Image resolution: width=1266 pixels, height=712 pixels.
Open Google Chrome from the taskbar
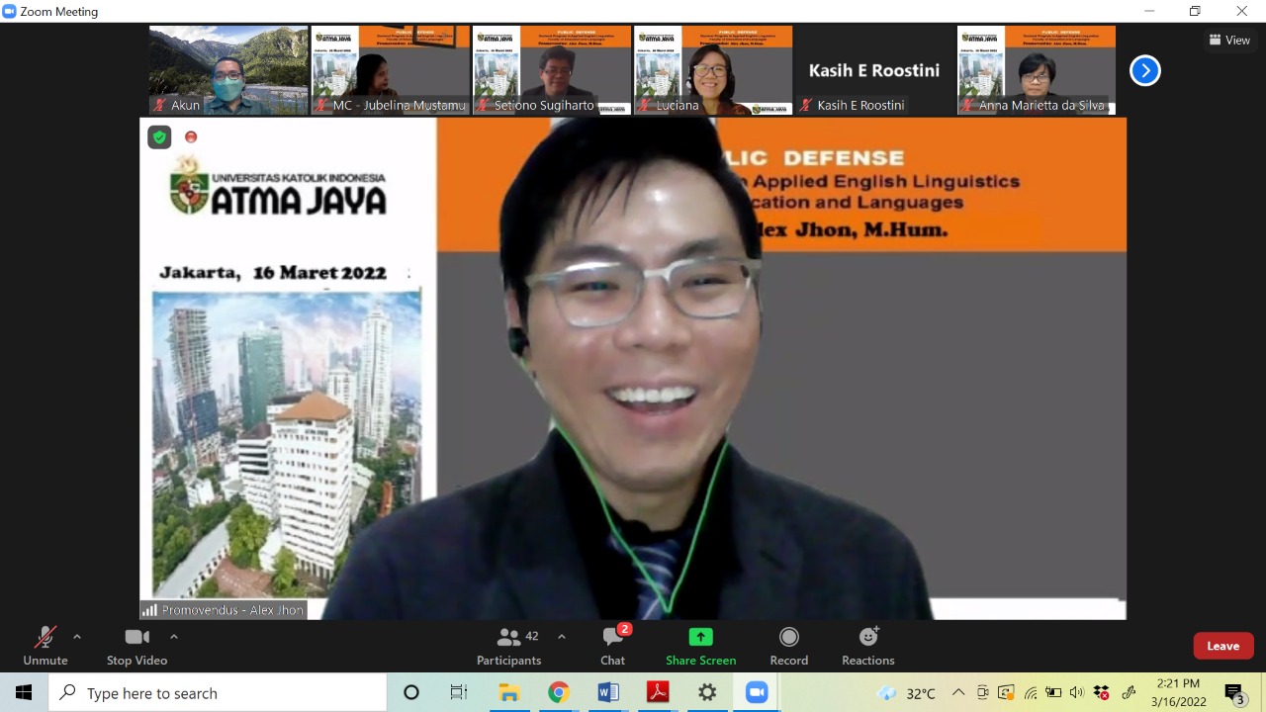point(559,693)
